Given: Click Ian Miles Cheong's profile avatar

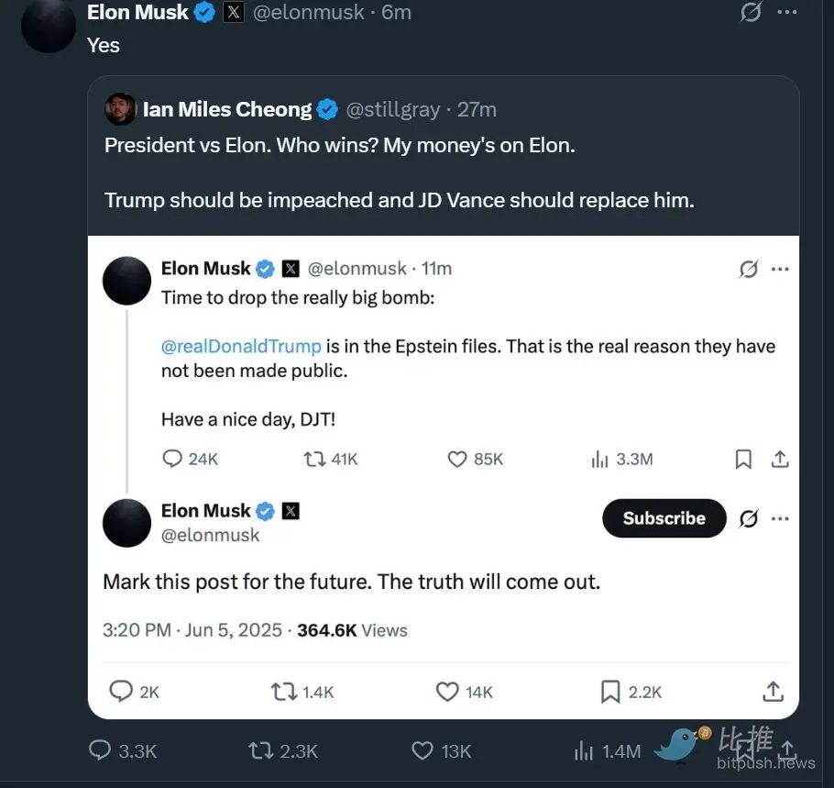Looking at the screenshot, I should point(120,109).
